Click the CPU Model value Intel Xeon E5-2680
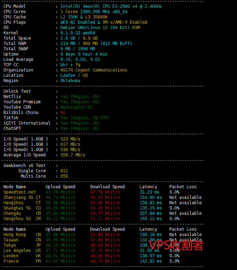The height and width of the screenshot is (270, 237). pos(111,6)
